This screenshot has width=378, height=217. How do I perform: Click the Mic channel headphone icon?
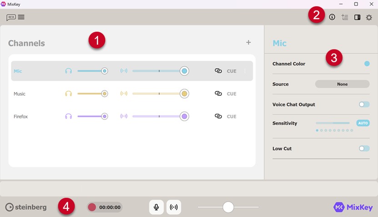coord(69,71)
